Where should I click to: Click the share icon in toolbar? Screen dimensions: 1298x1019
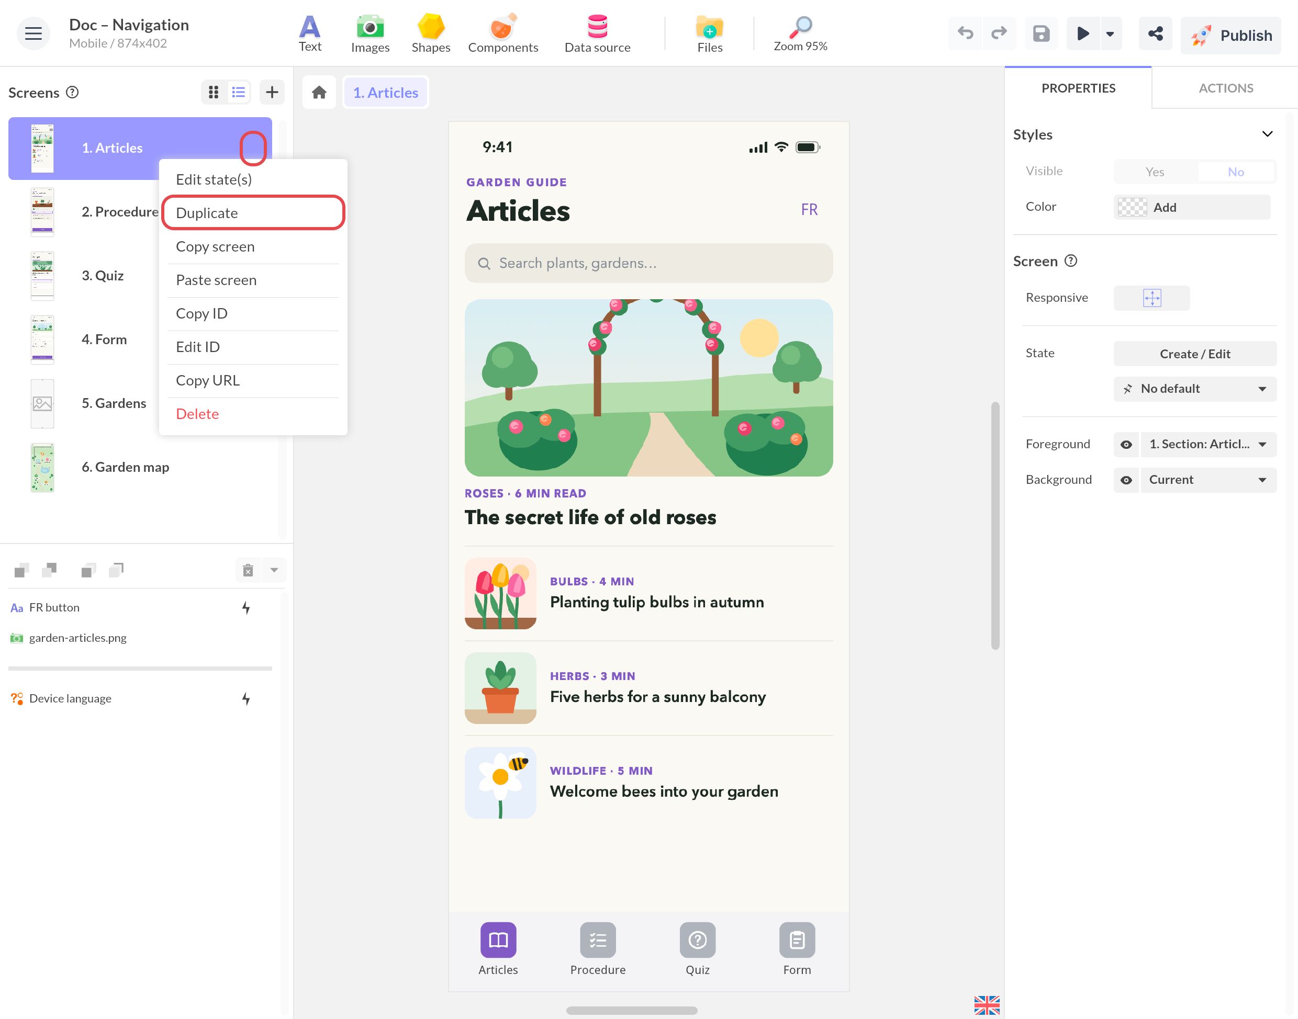[x=1155, y=33]
